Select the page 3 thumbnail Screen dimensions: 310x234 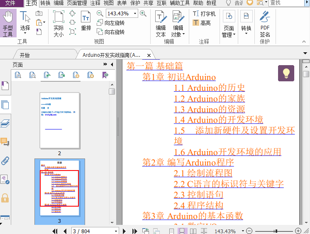tap(59, 188)
